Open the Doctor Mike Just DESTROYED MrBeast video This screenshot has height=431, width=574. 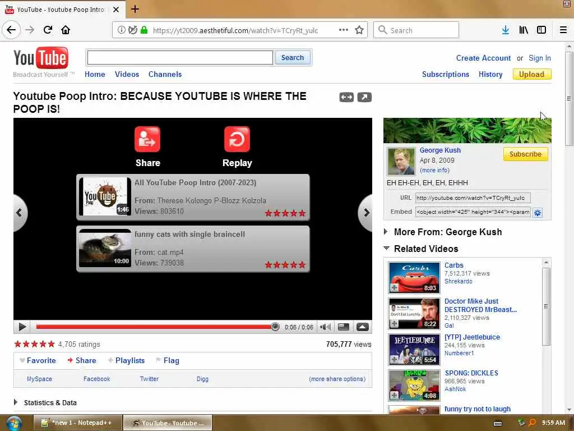(x=480, y=305)
